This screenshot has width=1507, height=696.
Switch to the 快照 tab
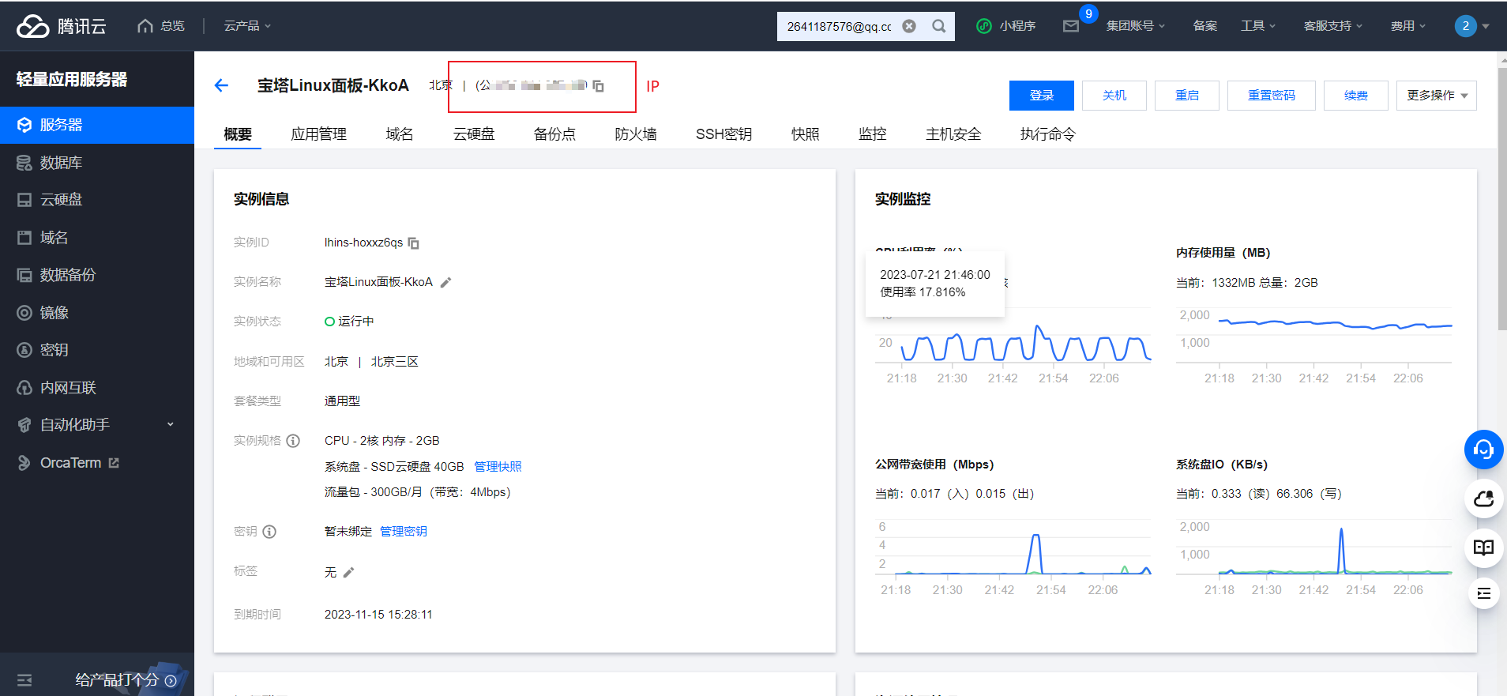805,134
